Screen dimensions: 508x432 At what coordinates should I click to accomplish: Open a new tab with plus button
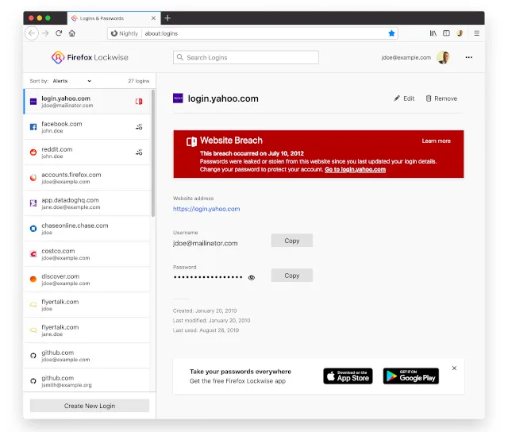click(x=167, y=18)
